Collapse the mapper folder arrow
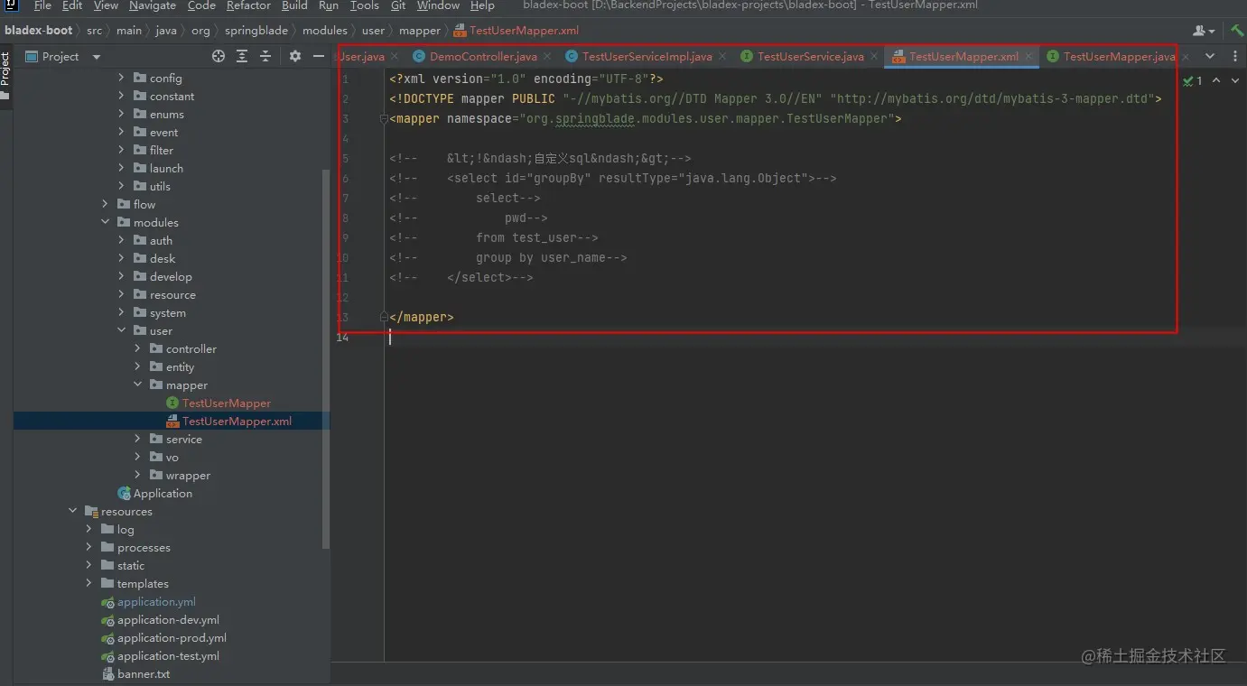 click(x=138, y=385)
